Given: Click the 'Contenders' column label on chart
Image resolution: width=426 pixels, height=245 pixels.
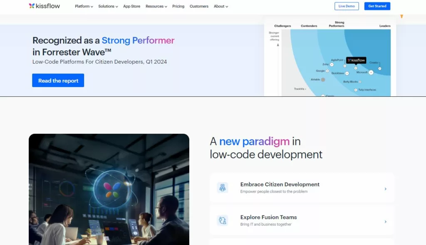Looking at the screenshot, I should pos(309,26).
